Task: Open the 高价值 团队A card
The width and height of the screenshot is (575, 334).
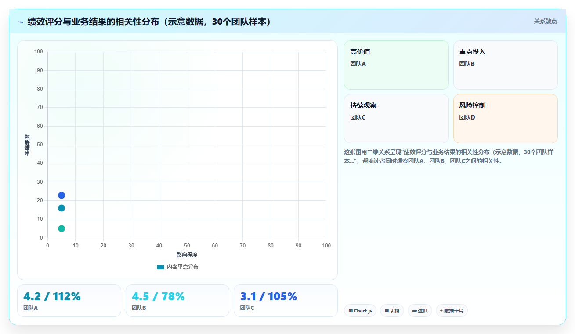Action: (x=396, y=65)
